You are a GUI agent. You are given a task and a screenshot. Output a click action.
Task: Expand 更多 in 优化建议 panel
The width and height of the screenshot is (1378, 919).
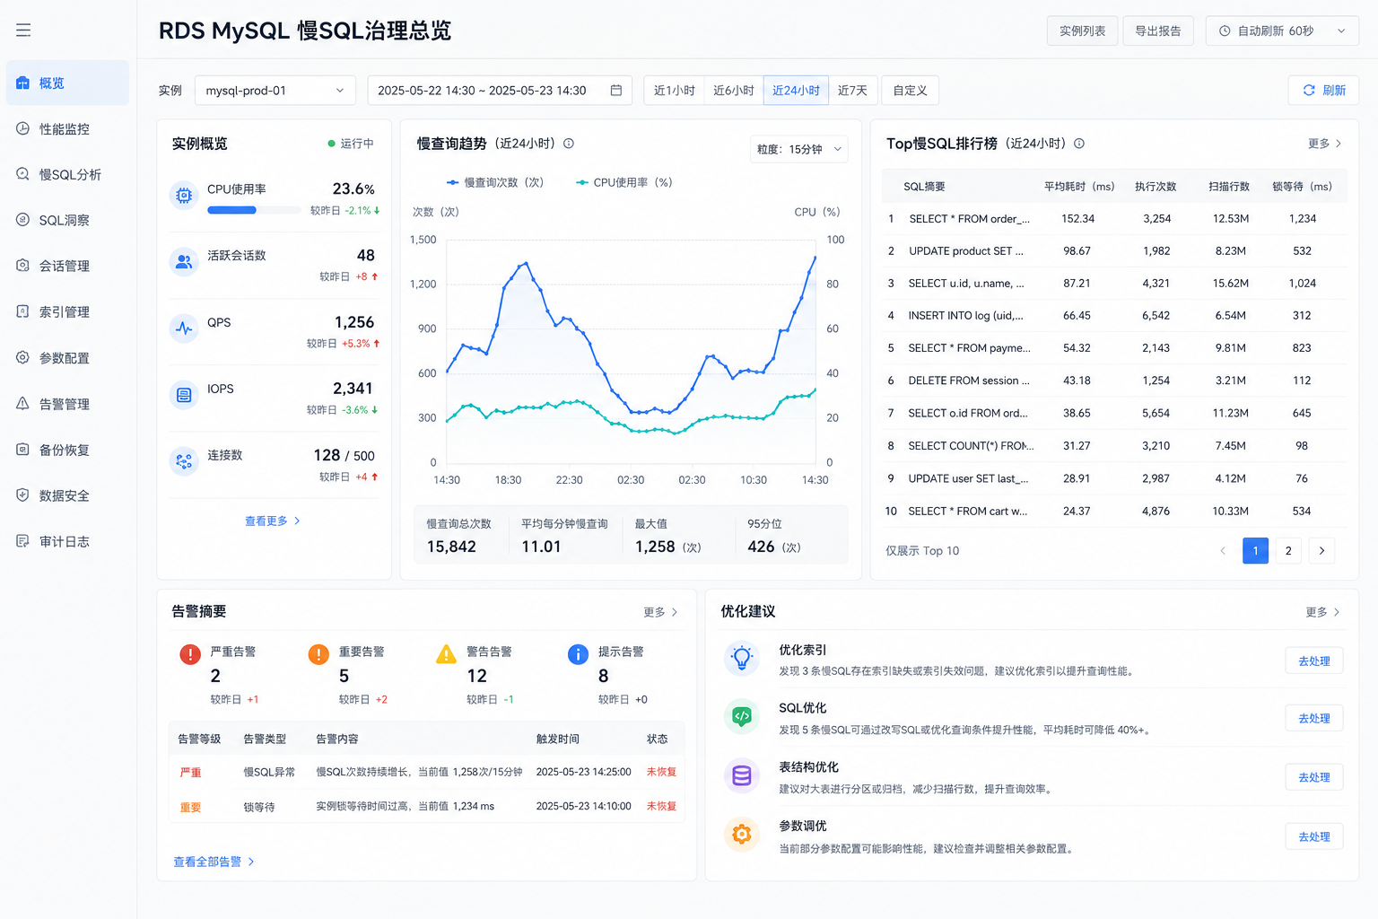pyautogui.click(x=1323, y=612)
